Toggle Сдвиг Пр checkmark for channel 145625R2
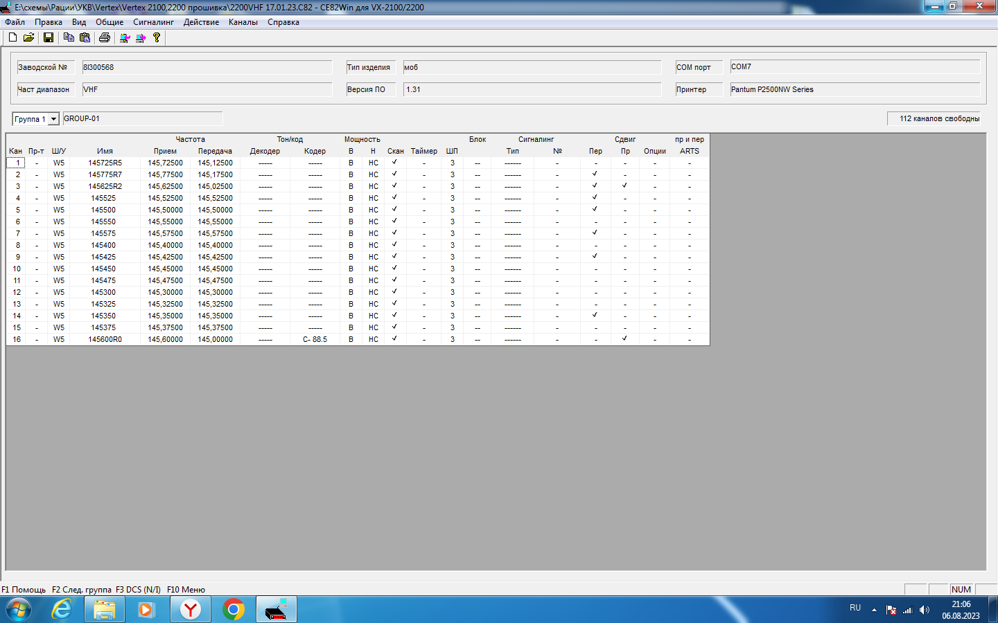 coord(624,186)
